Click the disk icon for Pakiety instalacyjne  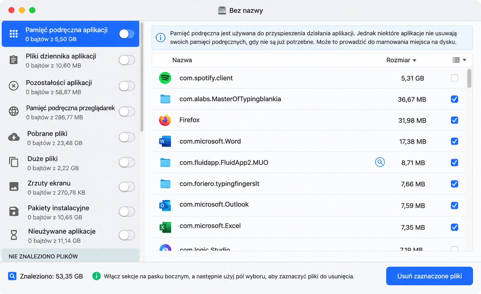(x=14, y=211)
